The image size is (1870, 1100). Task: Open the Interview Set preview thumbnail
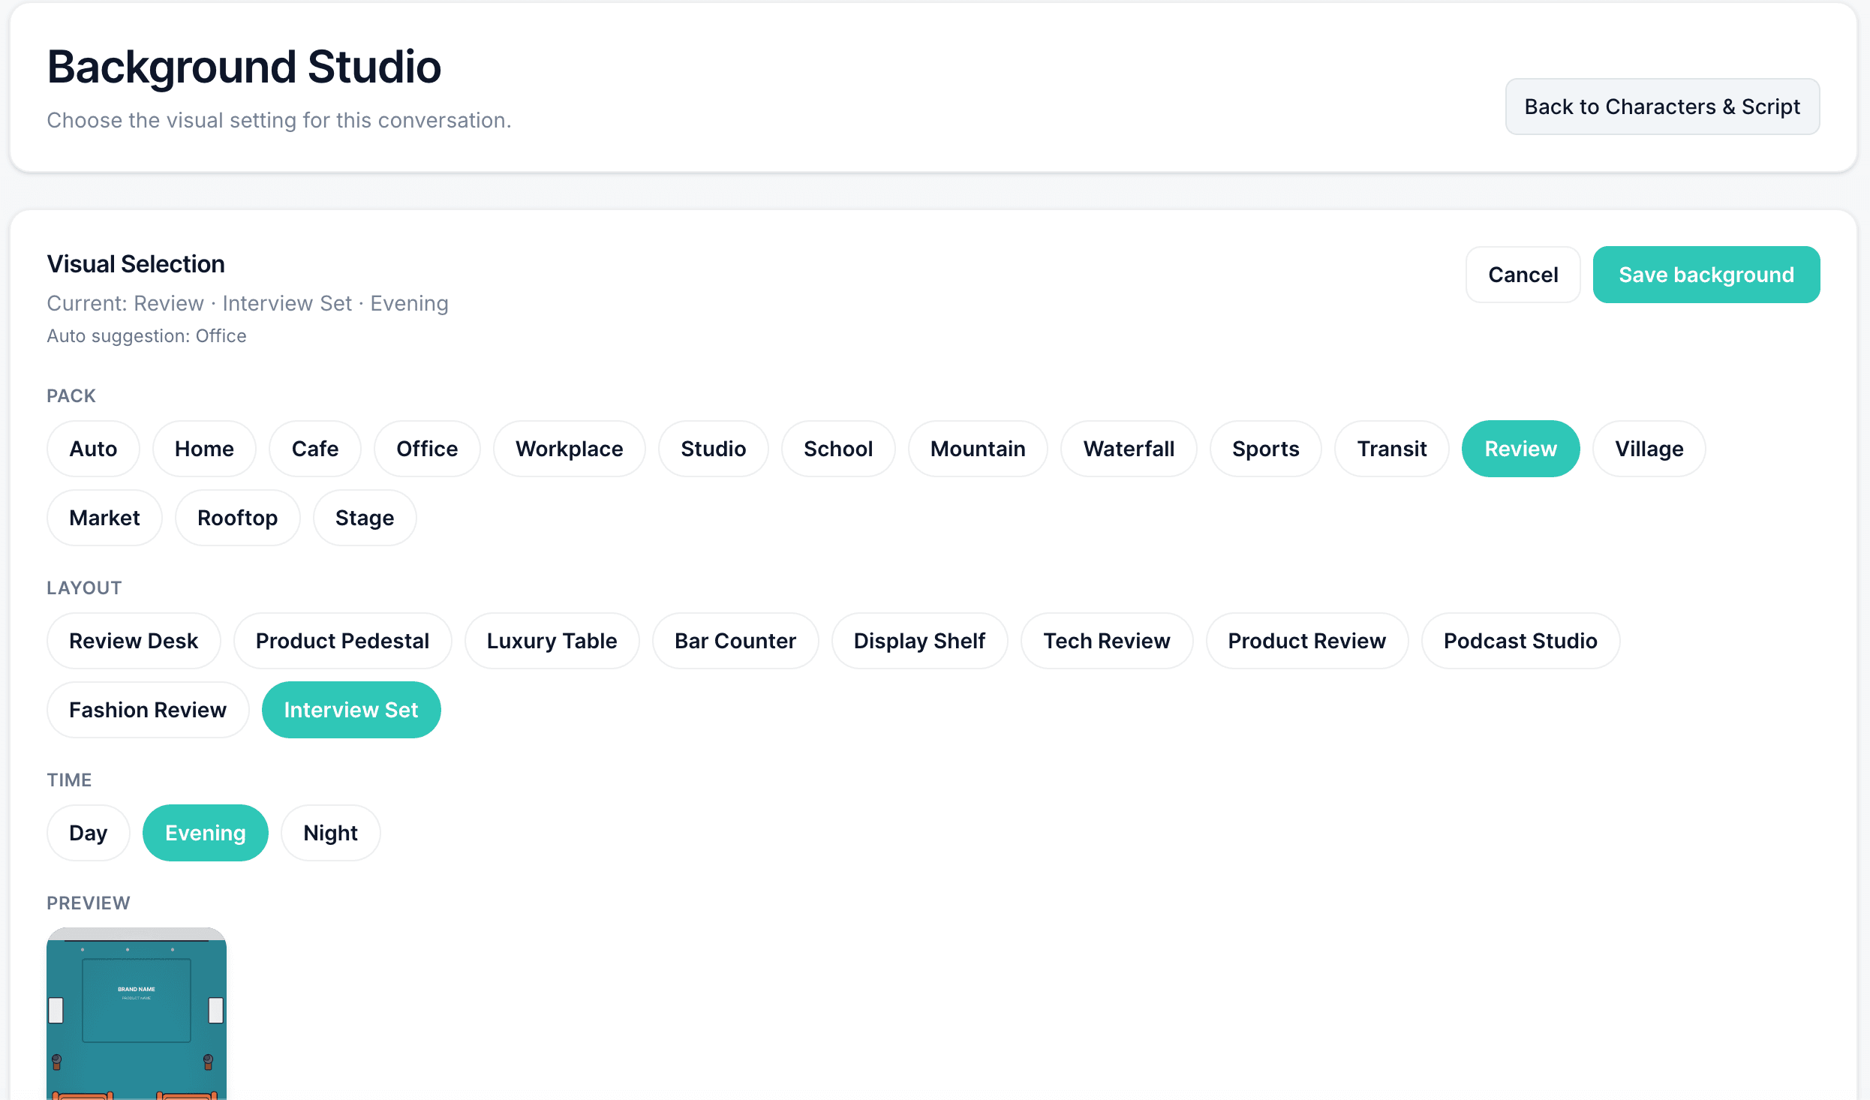click(x=137, y=1014)
